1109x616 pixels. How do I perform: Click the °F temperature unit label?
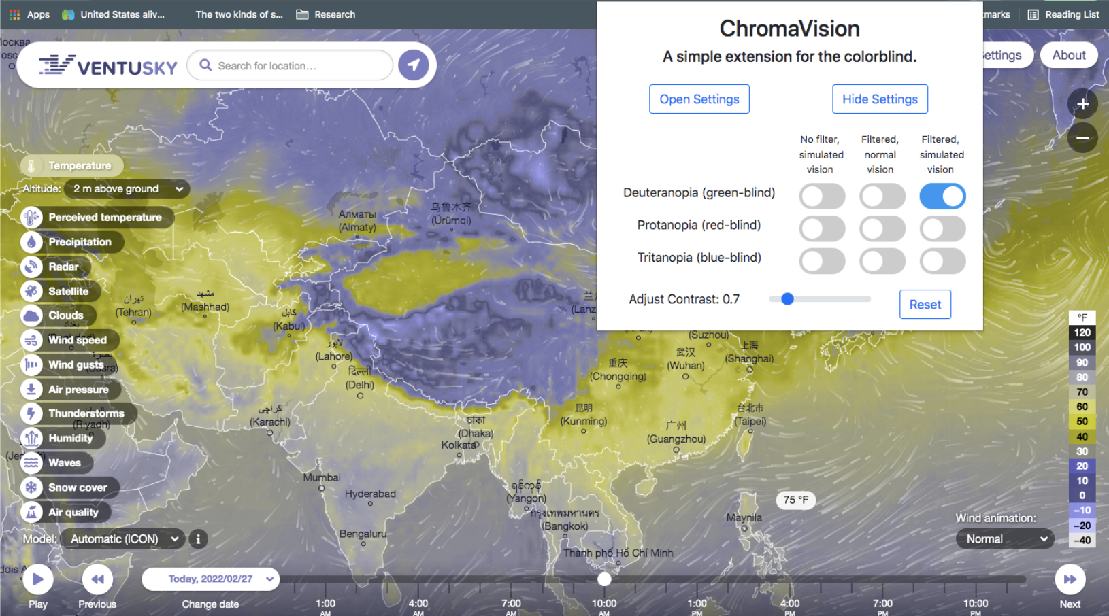tap(1082, 318)
